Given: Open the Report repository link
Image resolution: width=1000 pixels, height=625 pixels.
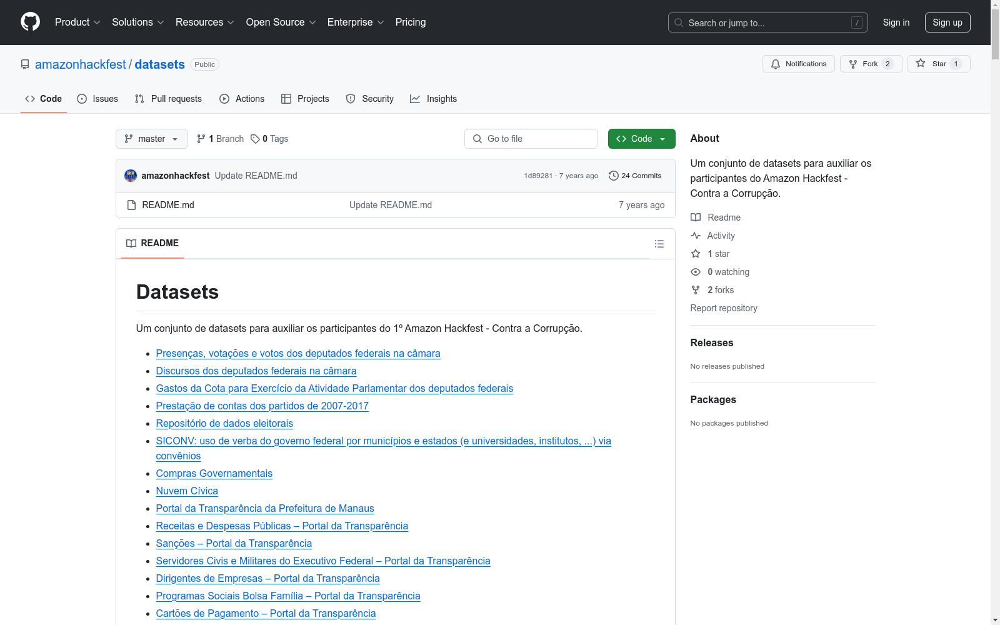Looking at the screenshot, I should coord(724,308).
